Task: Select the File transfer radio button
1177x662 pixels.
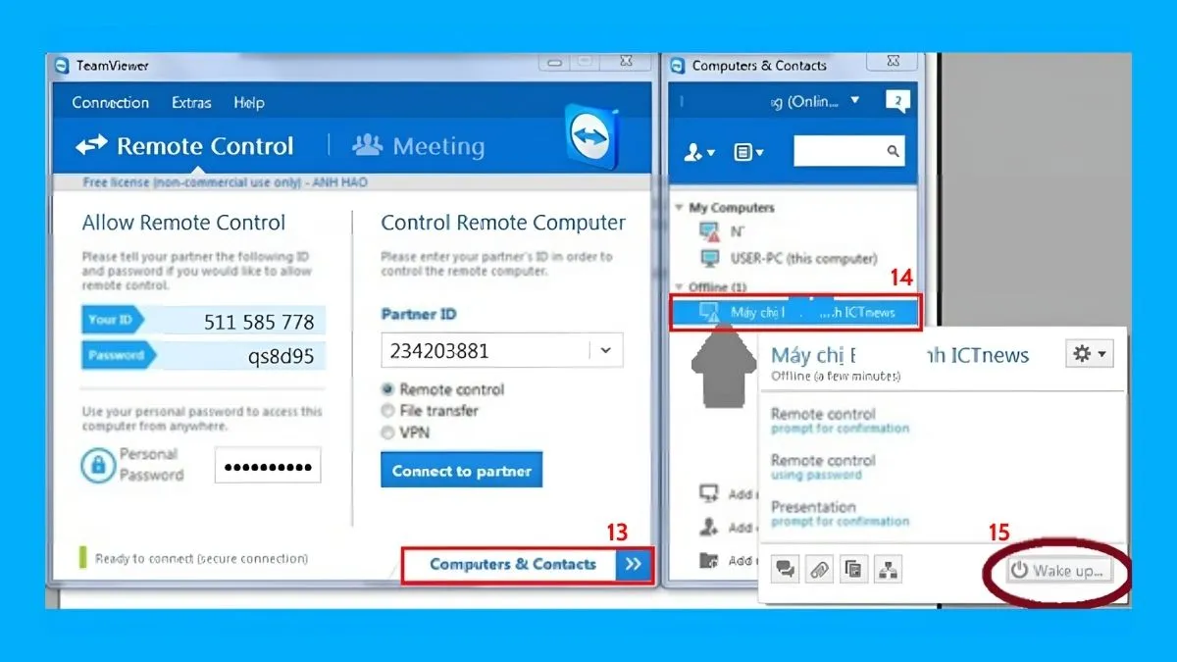Action: click(387, 410)
